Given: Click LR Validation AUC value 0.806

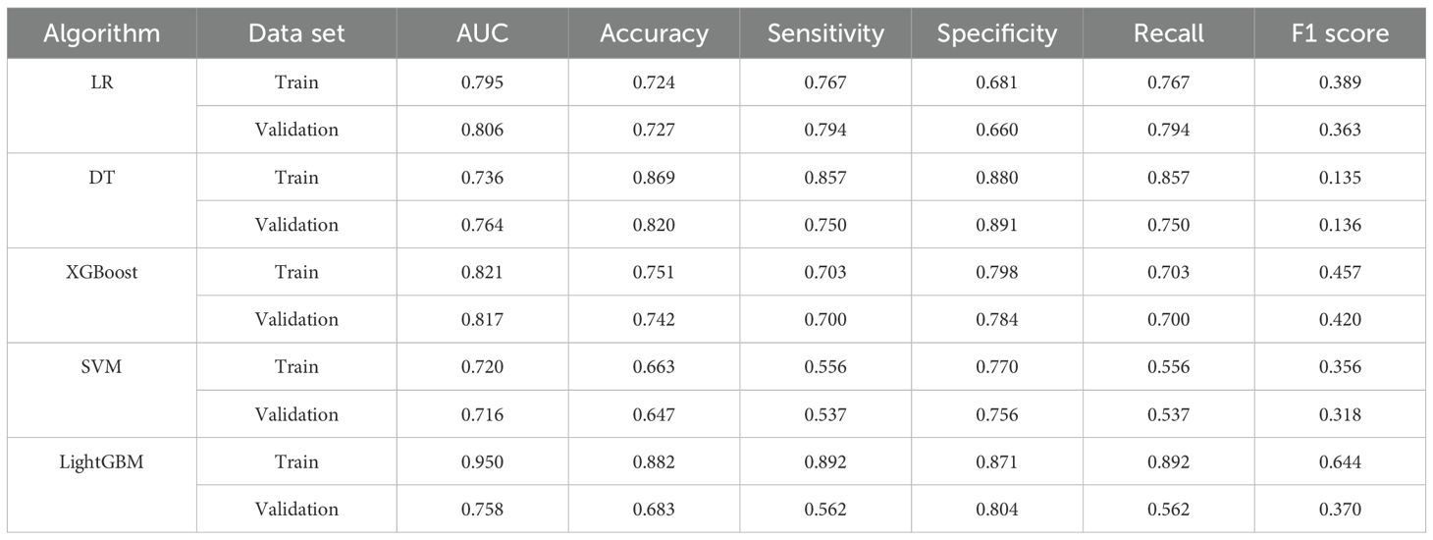Looking at the screenshot, I should pyautogui.click(x=482, y=130).
